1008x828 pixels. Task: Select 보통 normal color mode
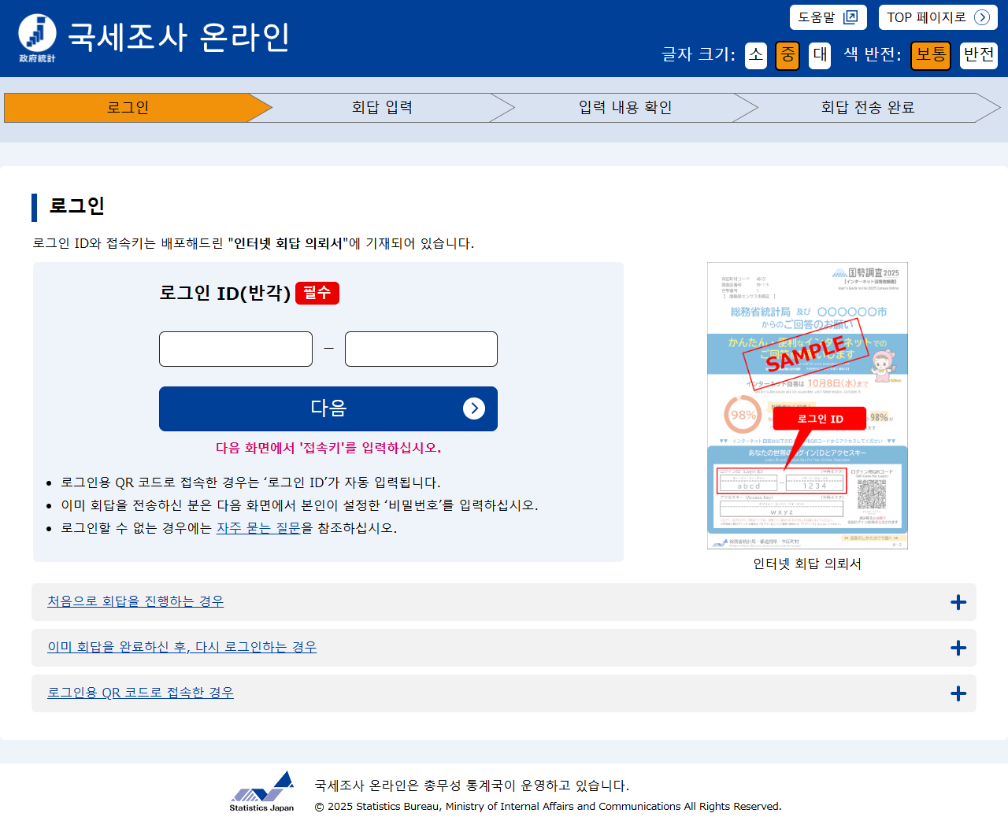(x=931, y=55)
